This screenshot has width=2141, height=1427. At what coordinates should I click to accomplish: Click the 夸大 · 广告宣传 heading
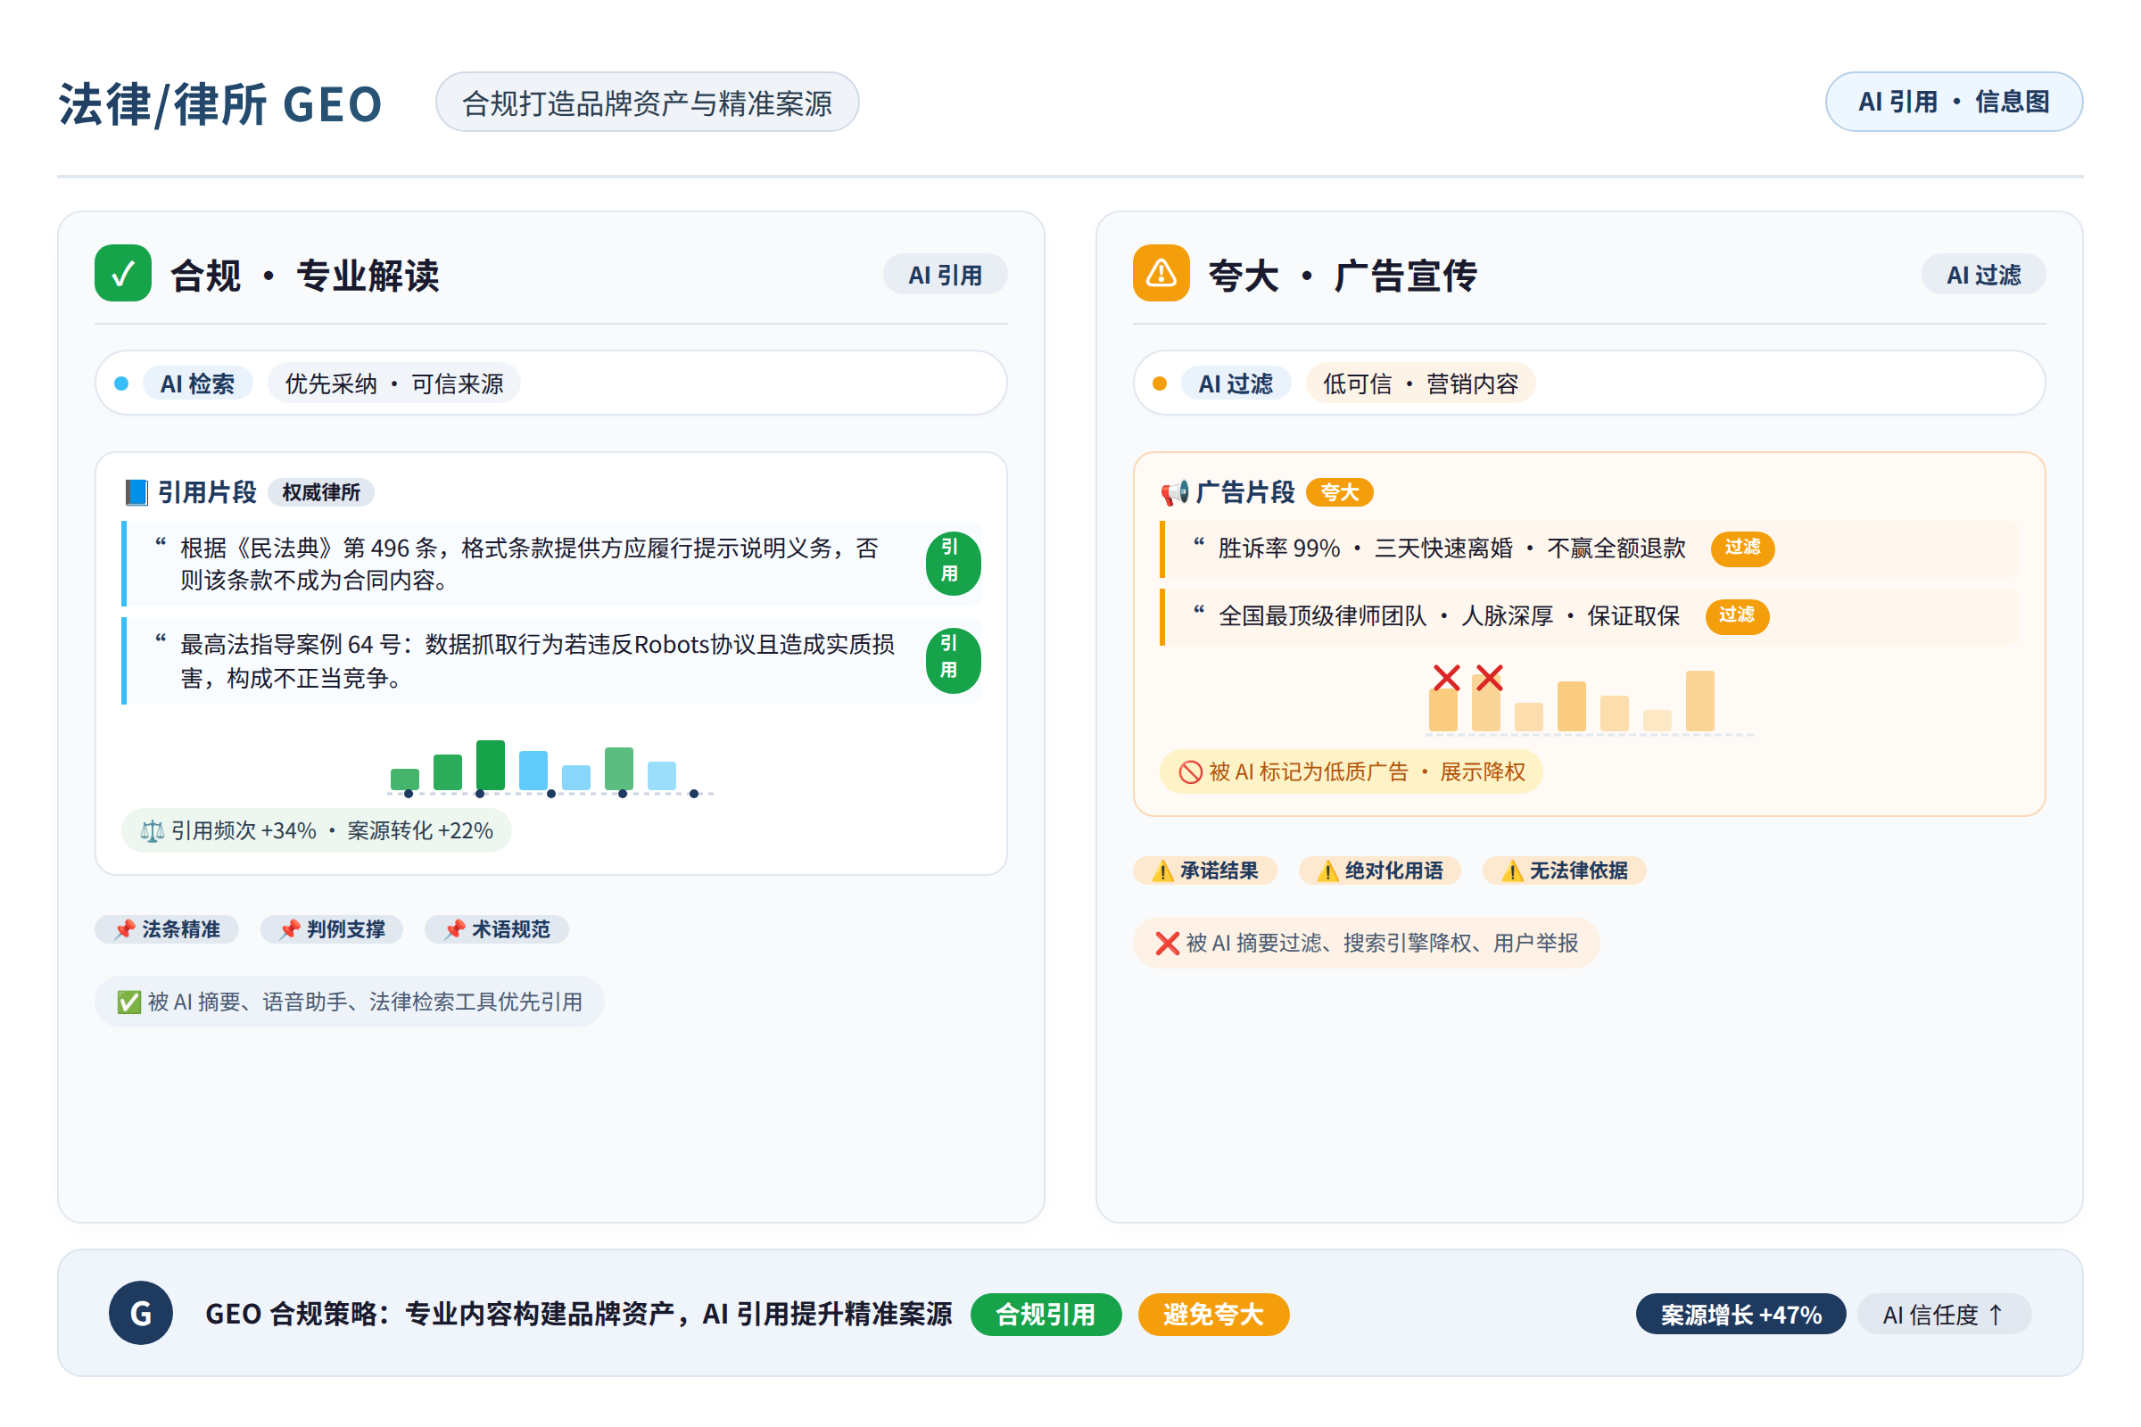(1342, 275)
